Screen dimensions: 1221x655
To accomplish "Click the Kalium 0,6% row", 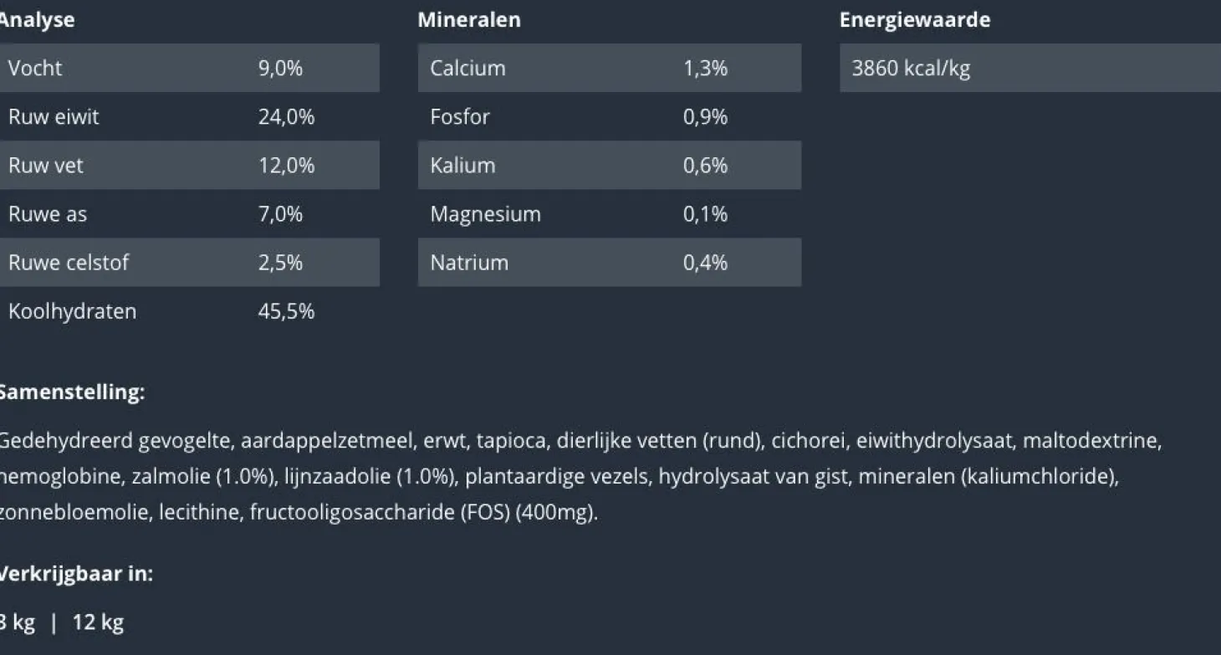I will coord(610,165).
